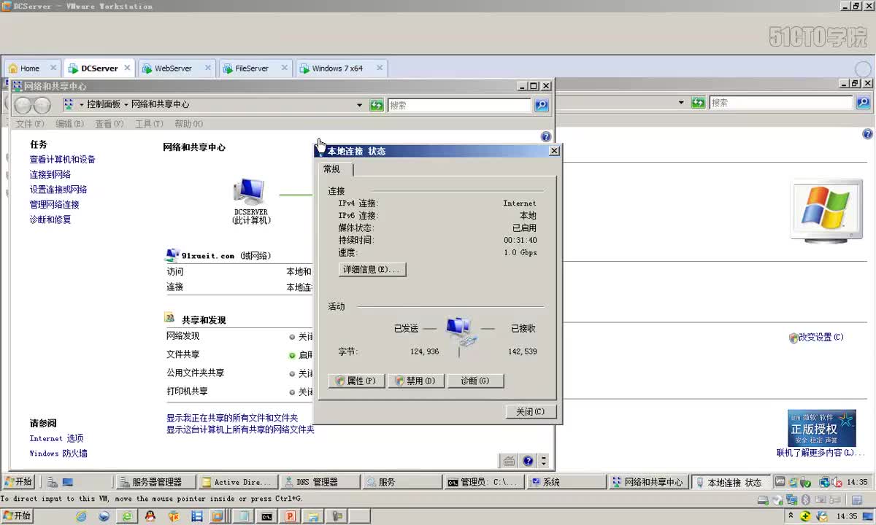Open address dropdown in the background System window
Viewport: 876px width, 525px height.
point(681,103)
